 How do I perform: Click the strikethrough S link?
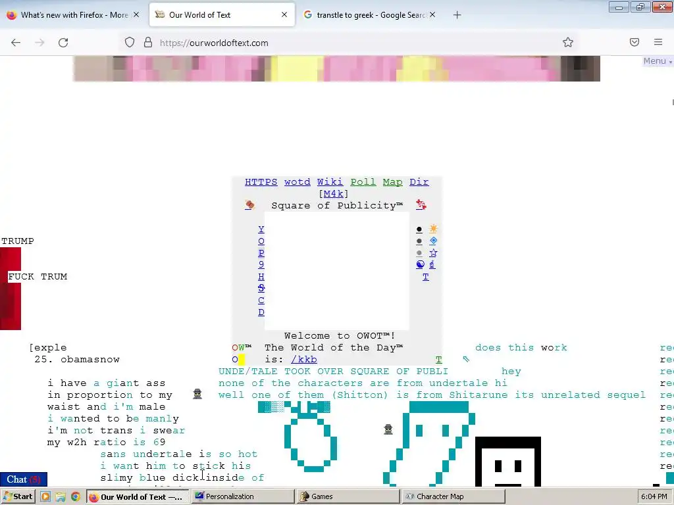[261, 288]
